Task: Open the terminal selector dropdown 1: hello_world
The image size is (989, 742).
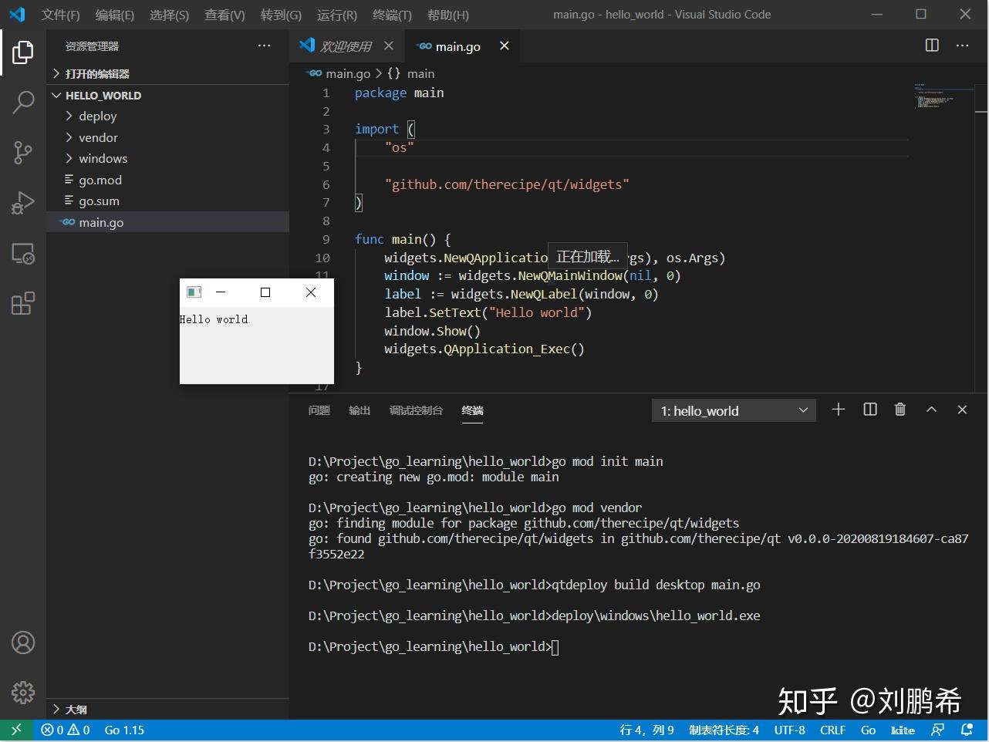Action: pos(733,410)
